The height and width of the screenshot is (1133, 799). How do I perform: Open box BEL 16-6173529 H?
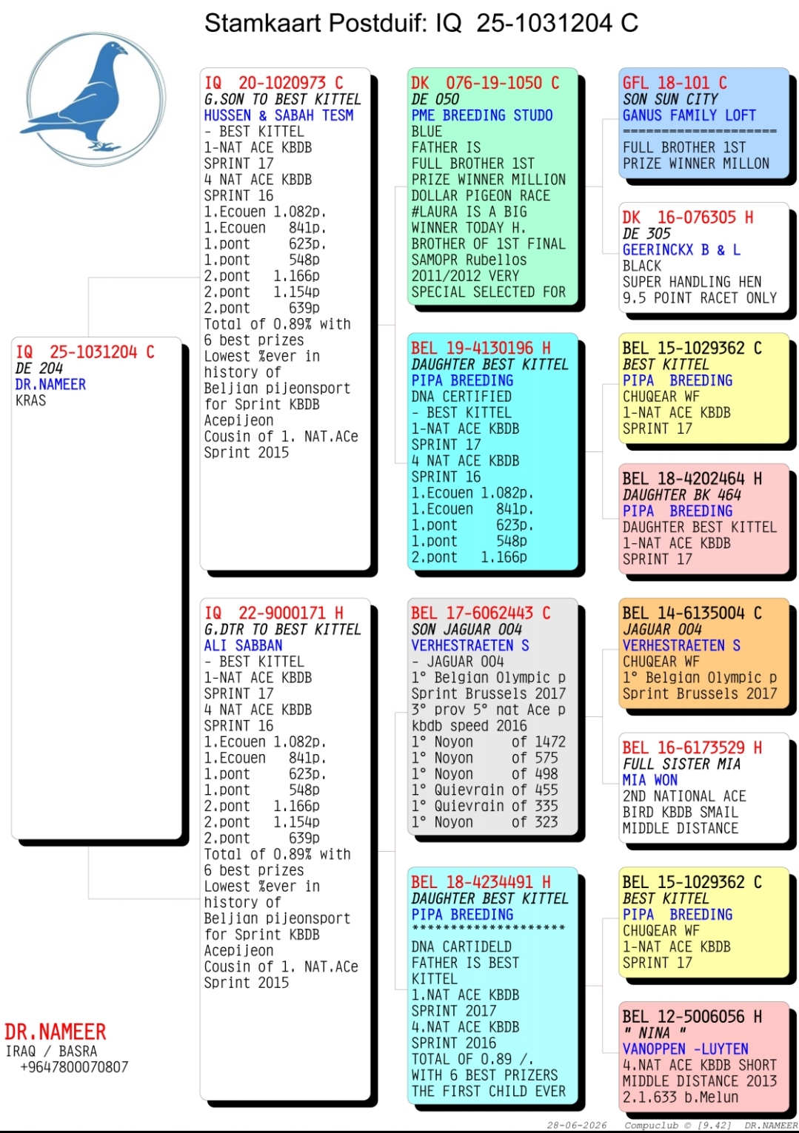pyautogui.click(x=704, y=787)
